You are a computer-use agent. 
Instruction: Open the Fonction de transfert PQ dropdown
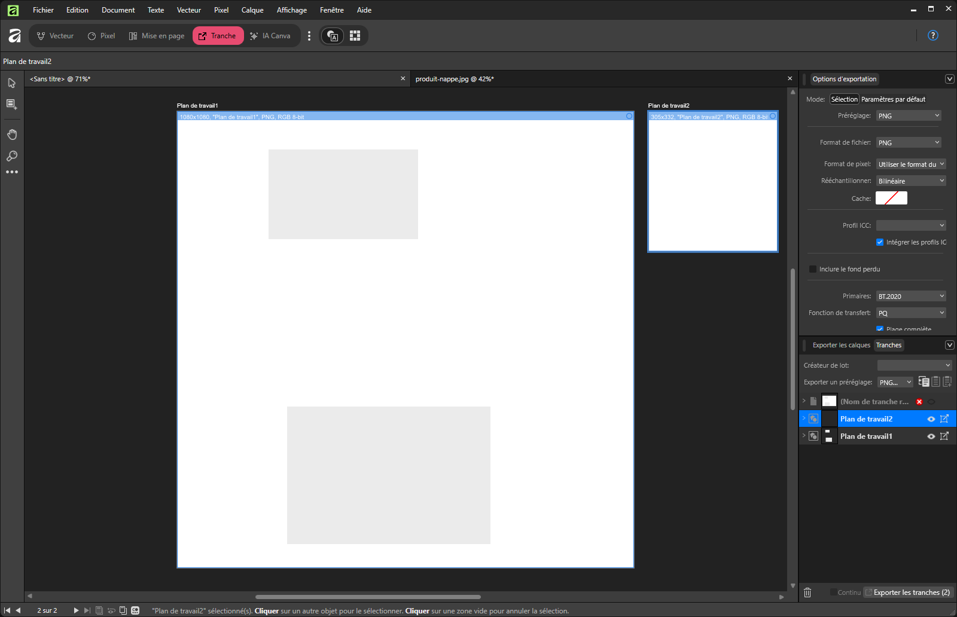point(911,313)
